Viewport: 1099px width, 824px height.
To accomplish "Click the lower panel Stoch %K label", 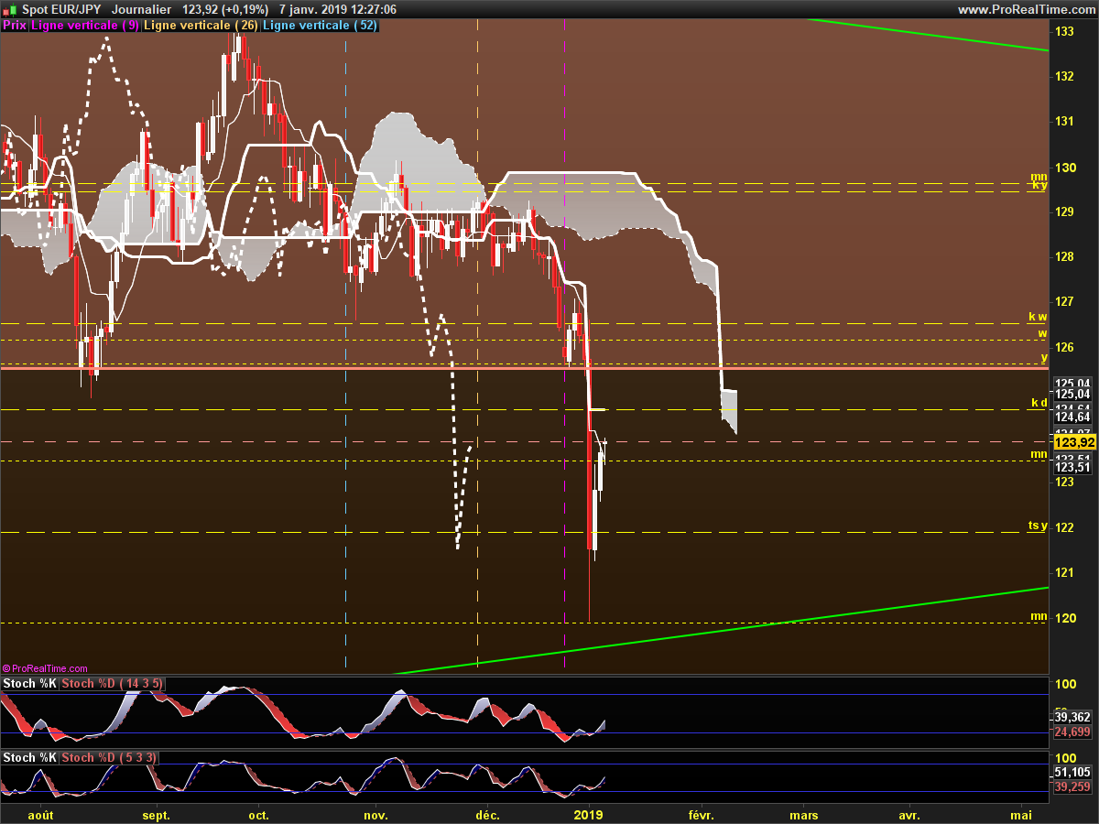I will 29,757.
